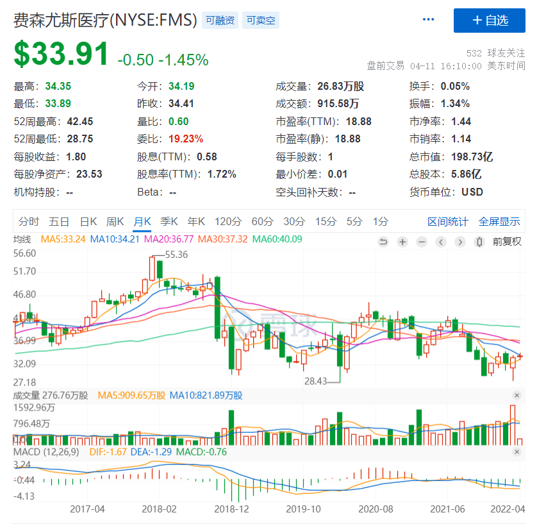Click the 货币单位 USD value
This screenshot has height=524, width=546.
pos(472,192)
